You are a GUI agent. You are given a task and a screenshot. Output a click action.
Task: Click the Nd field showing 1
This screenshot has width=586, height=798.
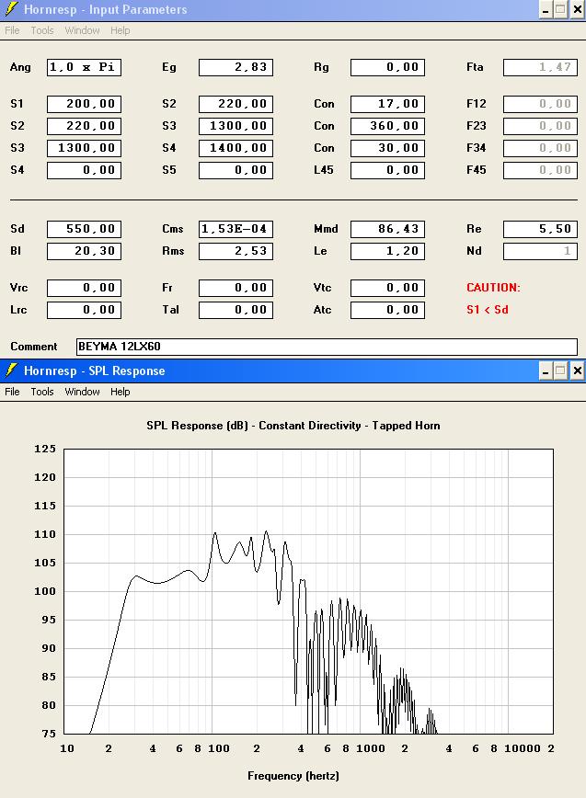pos(540,251)
